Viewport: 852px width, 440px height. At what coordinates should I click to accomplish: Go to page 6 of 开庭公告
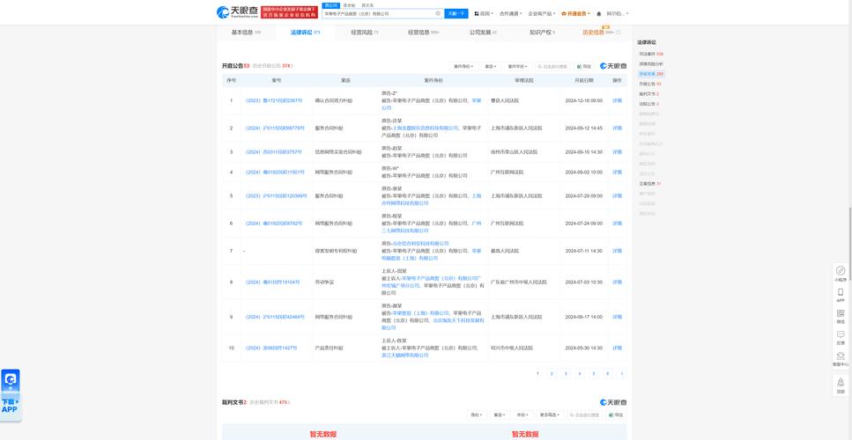[x=607, y=374]
